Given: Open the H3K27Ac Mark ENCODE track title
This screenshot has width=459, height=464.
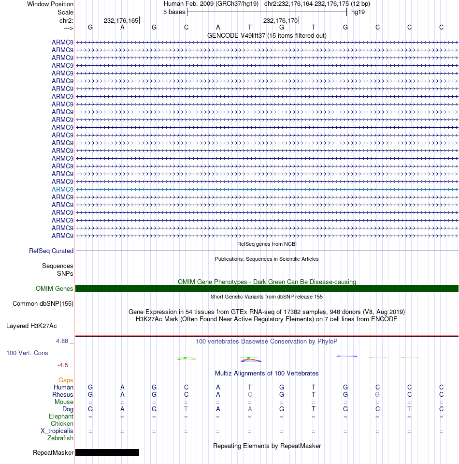Looking at the screenshot, I should [267, 319].
